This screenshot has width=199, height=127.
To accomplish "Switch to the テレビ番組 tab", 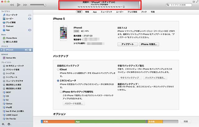I will tap(132, 12).
